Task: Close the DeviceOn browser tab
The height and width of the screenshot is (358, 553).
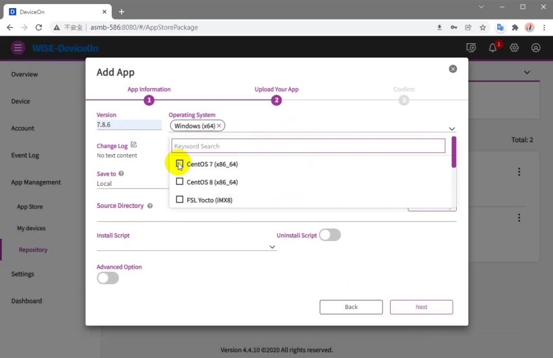Action: (x=104, y=12)
